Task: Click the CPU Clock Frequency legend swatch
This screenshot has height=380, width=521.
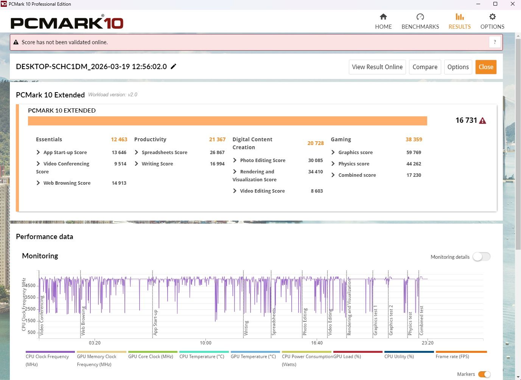Action: 50,352
